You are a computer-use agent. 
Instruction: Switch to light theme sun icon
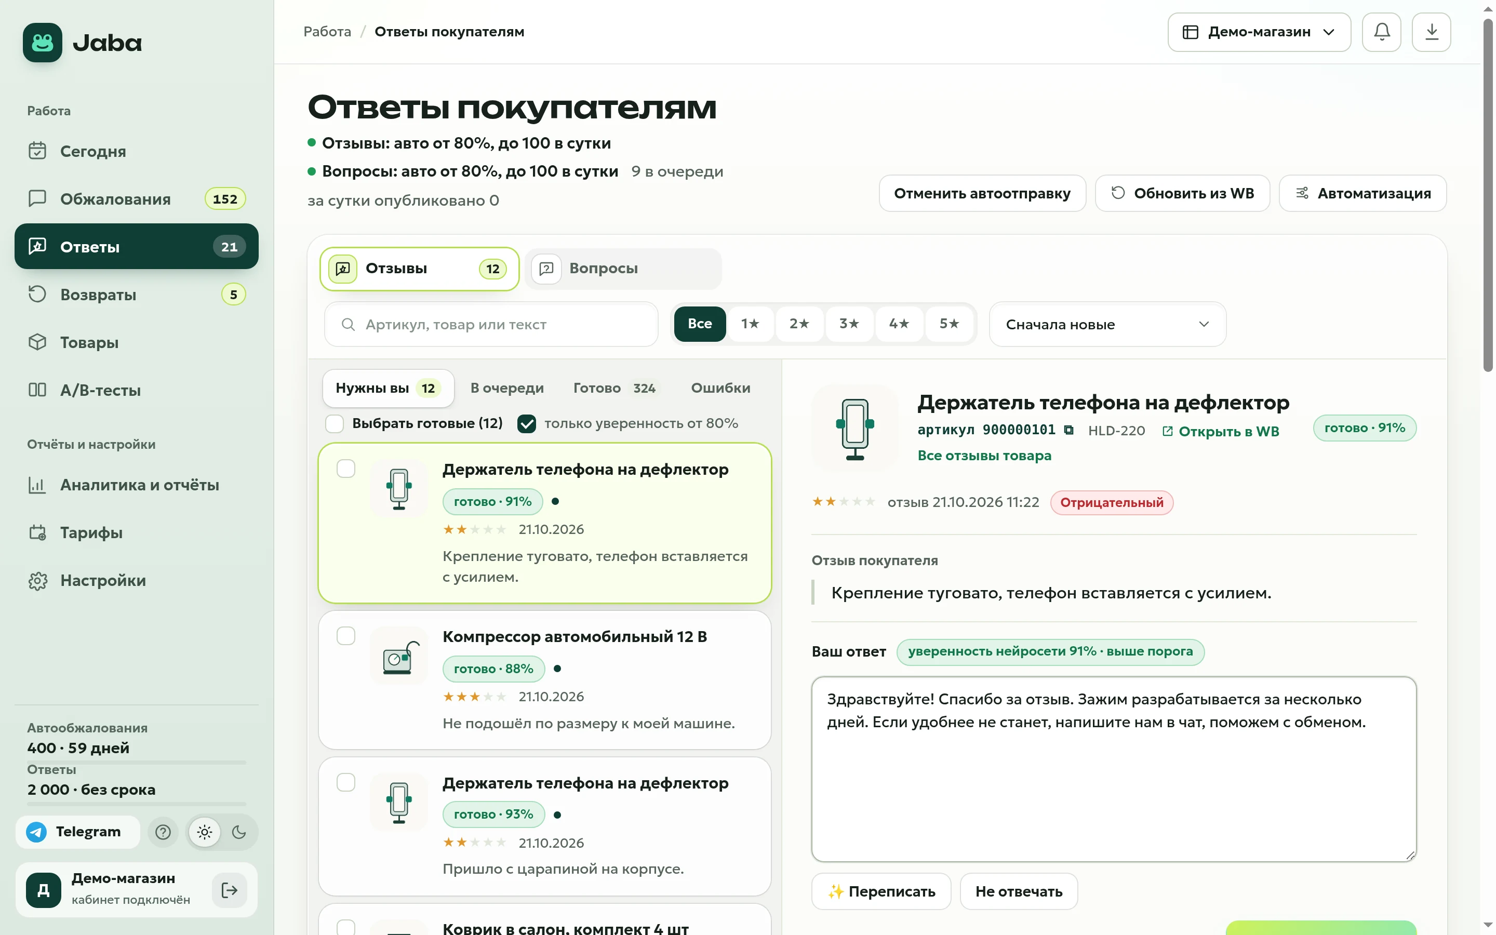tap(205, 832)
